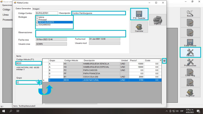Click price cell 18000

click(136, 67)
